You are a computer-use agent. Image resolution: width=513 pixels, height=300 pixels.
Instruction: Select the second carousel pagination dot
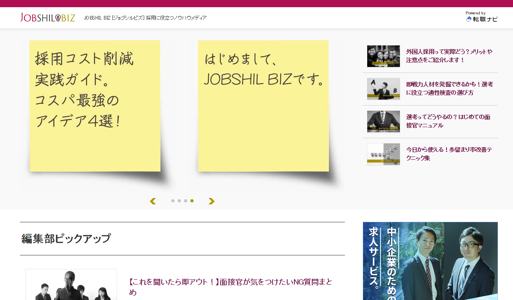coord(179,201)
